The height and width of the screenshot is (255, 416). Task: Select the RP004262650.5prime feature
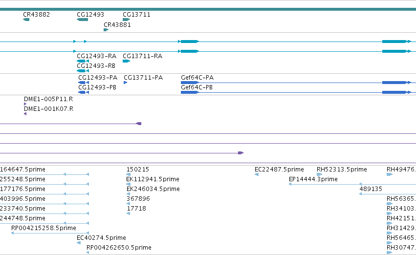(88, 253)
